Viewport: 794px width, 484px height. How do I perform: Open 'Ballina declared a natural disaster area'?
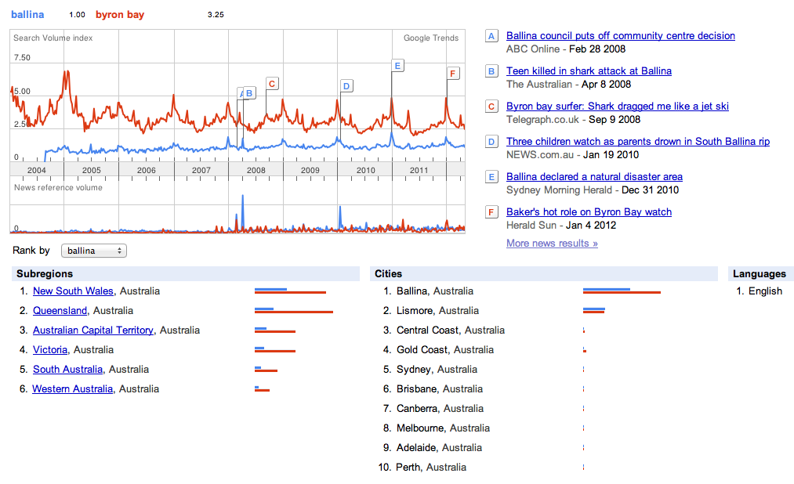click(x=594, y=177)
